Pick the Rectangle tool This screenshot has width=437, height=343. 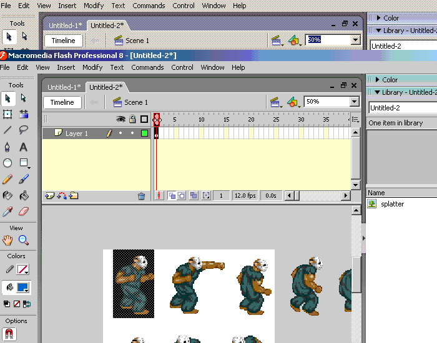tap(24, 163)
